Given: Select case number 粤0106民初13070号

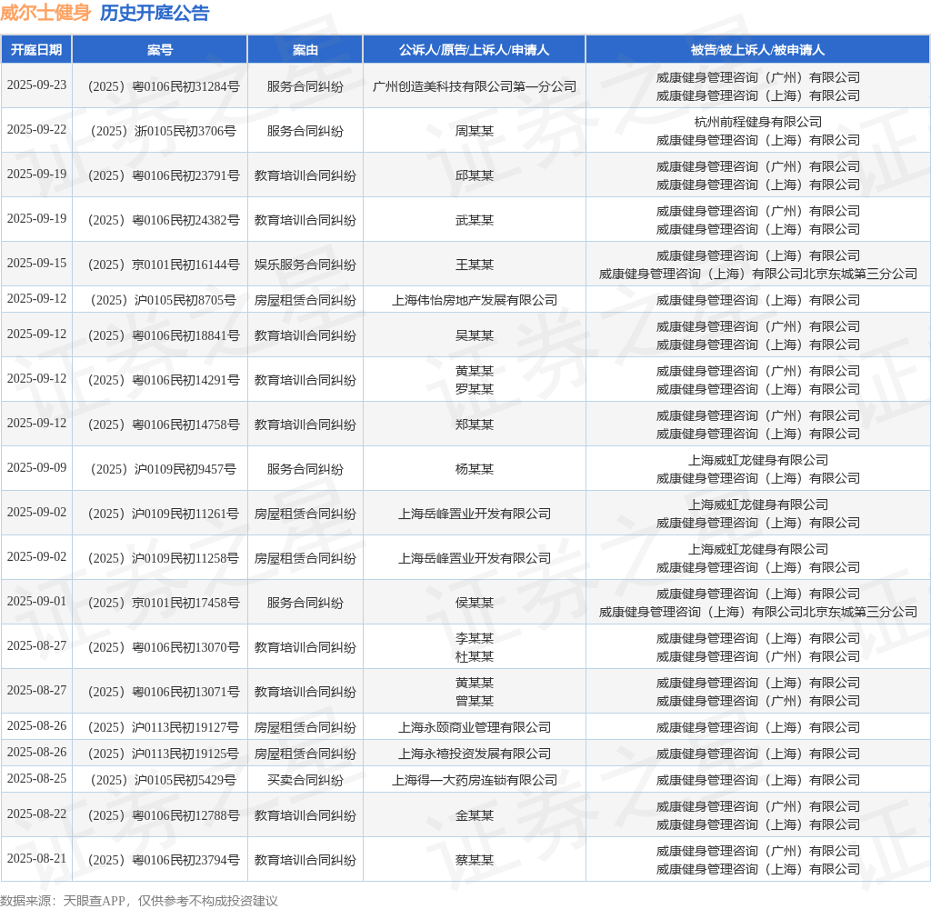Looking at the screenshot, I should (x=164, y=648).
